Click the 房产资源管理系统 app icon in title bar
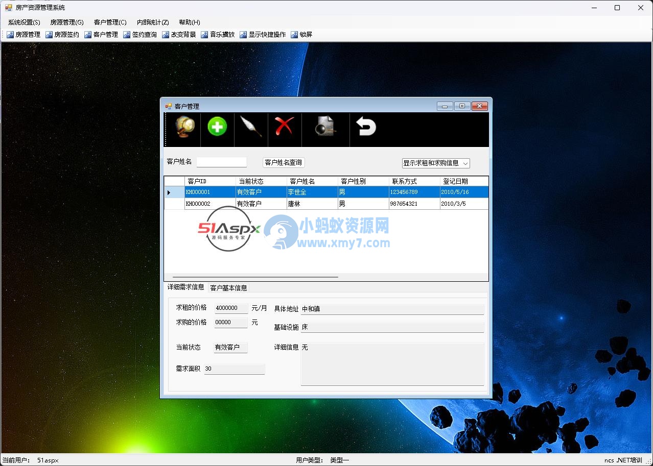The height and width of the screenshot is (466, 653). click(x=9, y=8)
